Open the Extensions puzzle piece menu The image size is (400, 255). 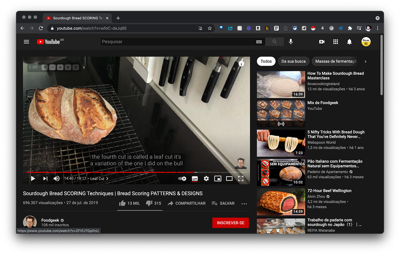[350, 28]
